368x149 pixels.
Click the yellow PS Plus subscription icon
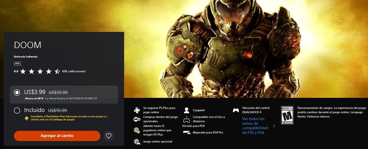(27, 118)
